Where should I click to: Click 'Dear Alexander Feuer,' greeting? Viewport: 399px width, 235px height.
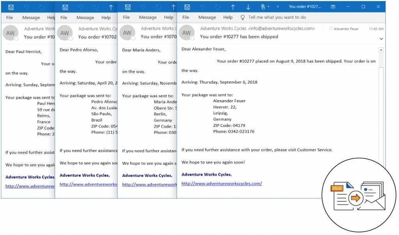point(203,49)
